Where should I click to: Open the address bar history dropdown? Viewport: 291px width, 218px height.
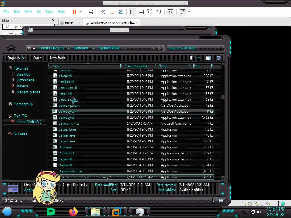point(153,48)
